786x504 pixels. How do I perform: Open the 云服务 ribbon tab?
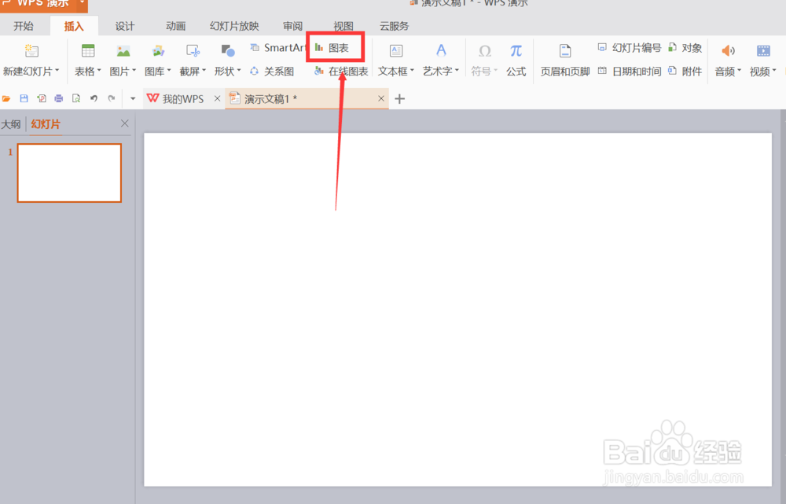click(394, 26)
